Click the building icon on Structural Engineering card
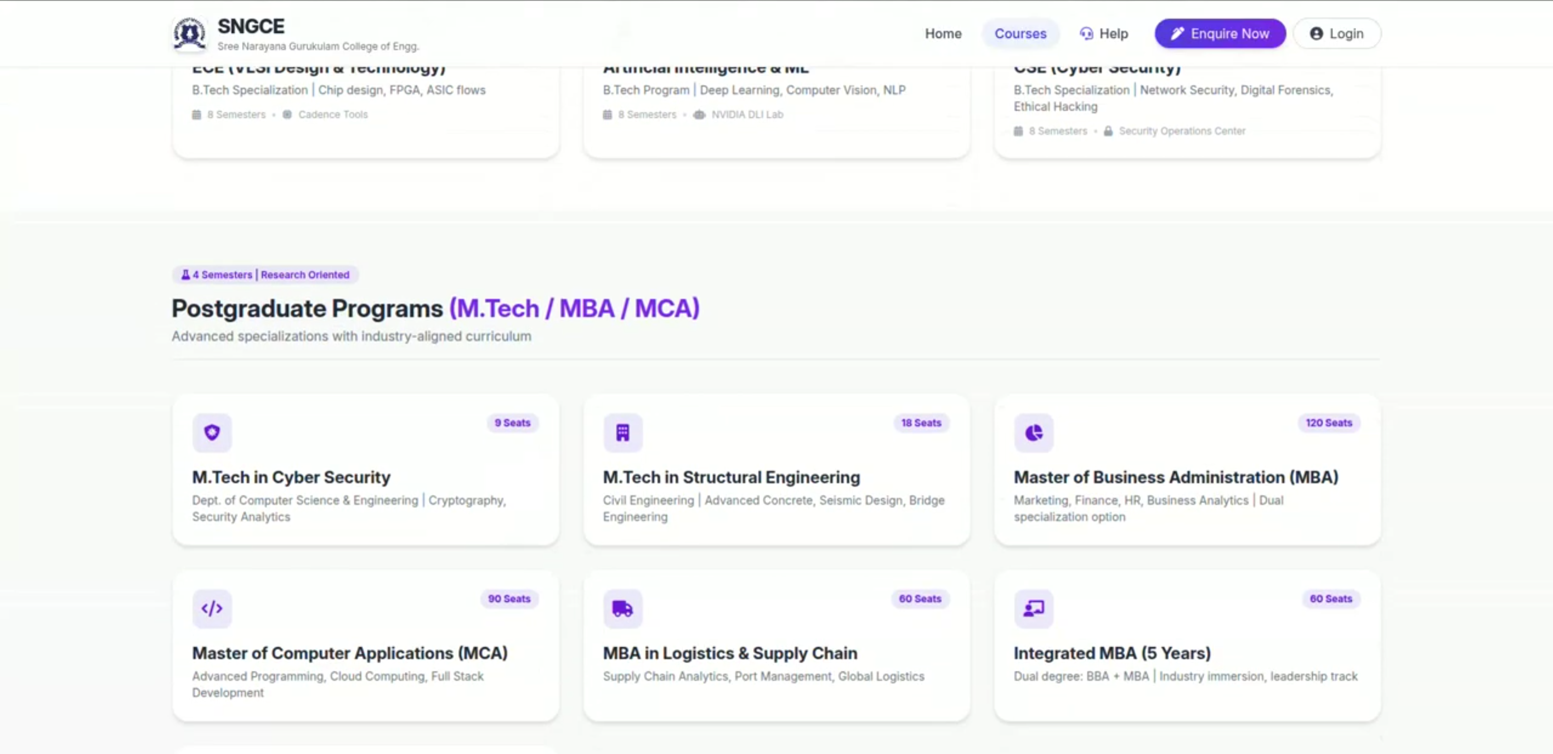 click(x=623, y=433)
